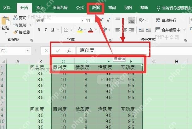This screenshot has height=129, width=192.
Task: Select column A header
Action: click(x=18, y=61)
